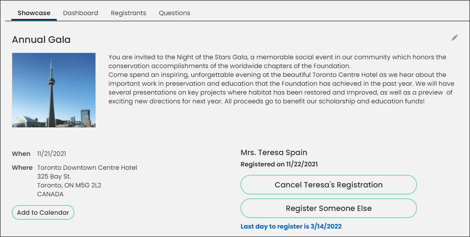The image size is (470, 237).
Task: Click the Toronto Downtown Centre Hotel venue name
Action: click(x=87, y=168)
